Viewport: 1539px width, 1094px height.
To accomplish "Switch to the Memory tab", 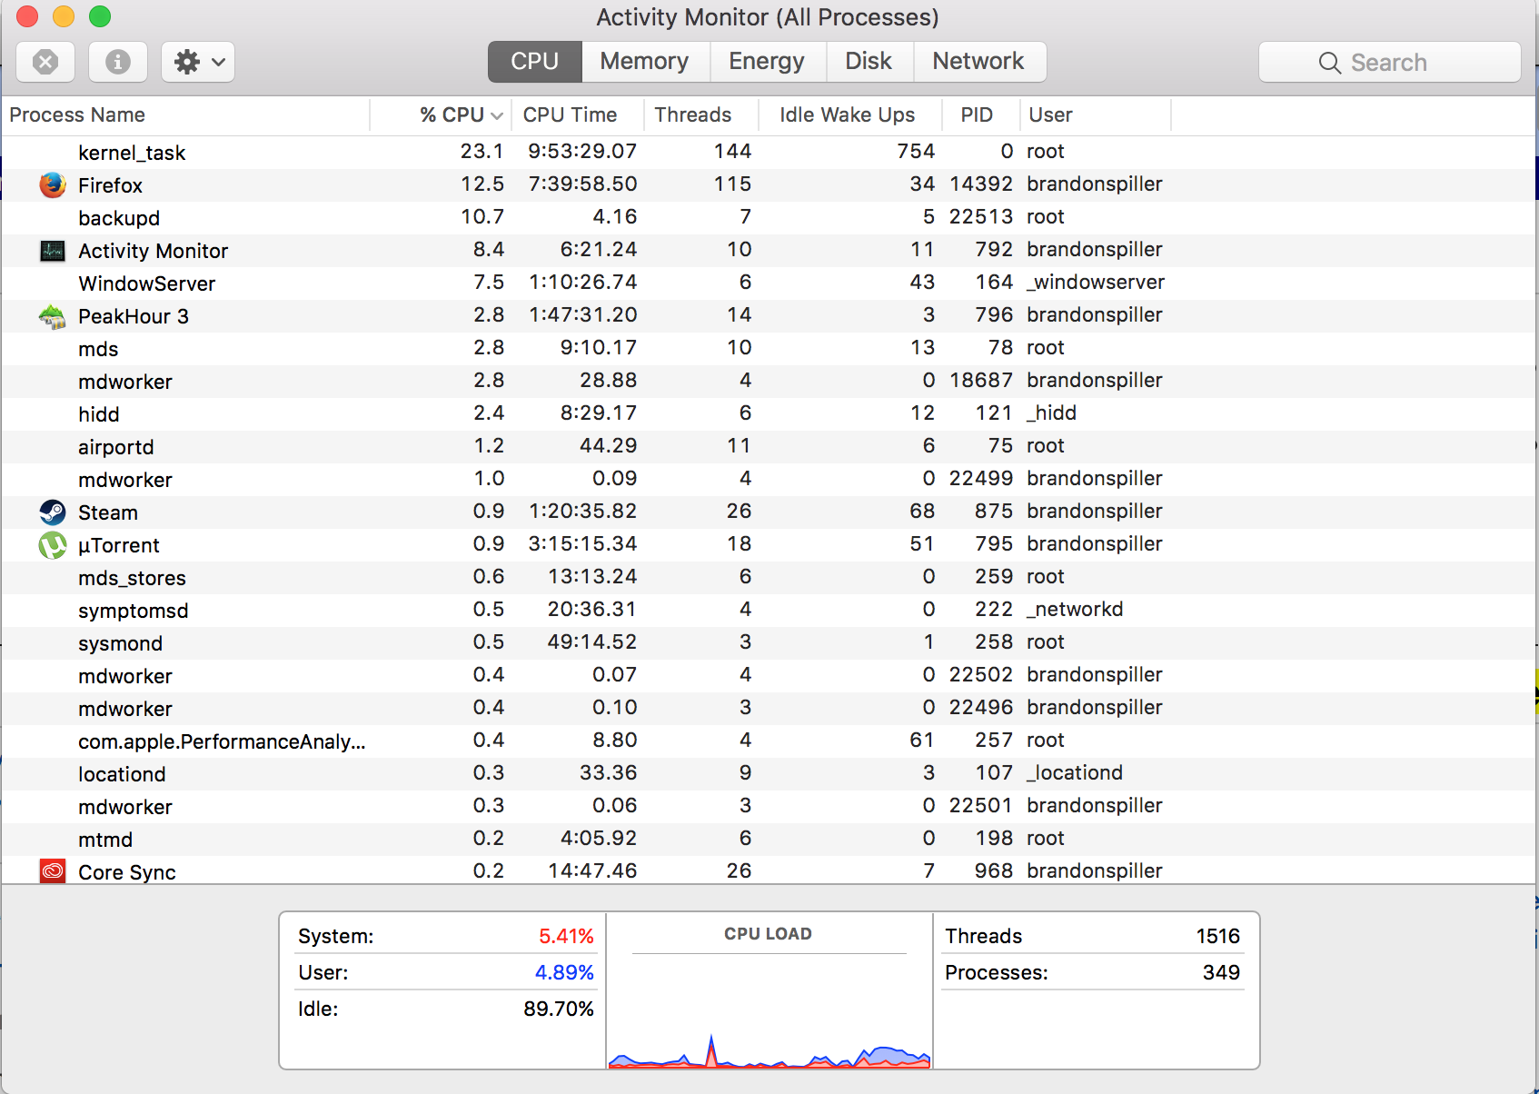I will point(644,62).
